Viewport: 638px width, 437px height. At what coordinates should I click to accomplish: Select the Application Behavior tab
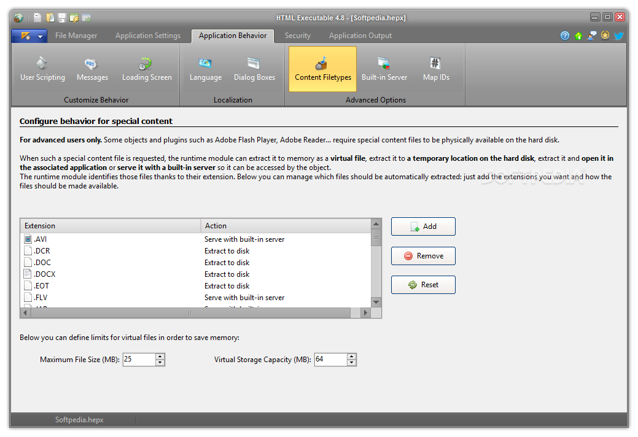point(233,36)
